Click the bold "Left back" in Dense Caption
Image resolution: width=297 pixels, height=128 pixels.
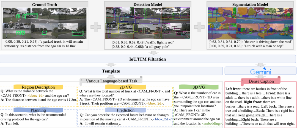coord(268,106)
